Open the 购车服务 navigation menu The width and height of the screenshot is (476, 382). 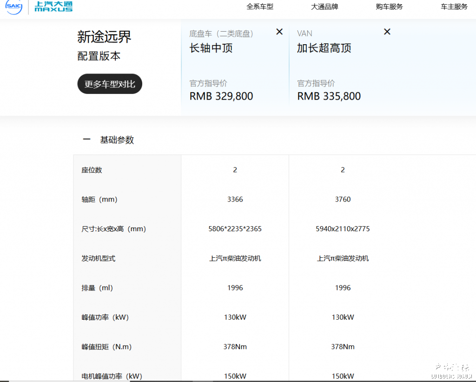[x=389, y=7]
